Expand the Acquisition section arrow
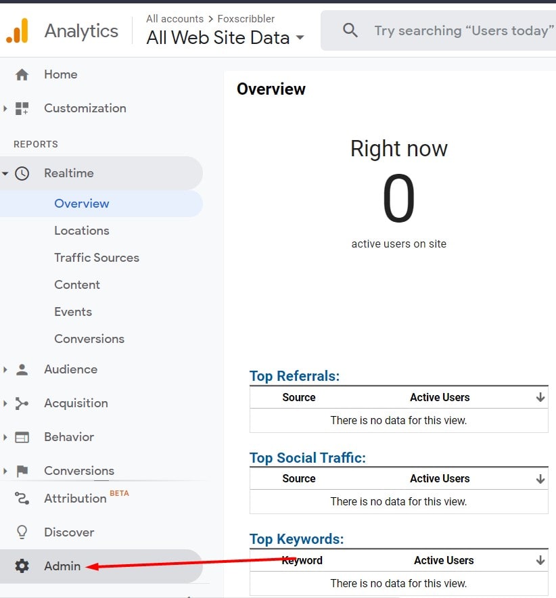Screen dimensions: 556x598 5,403
